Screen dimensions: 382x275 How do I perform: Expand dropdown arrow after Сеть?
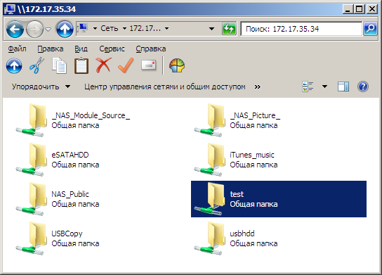click(124, 29)
